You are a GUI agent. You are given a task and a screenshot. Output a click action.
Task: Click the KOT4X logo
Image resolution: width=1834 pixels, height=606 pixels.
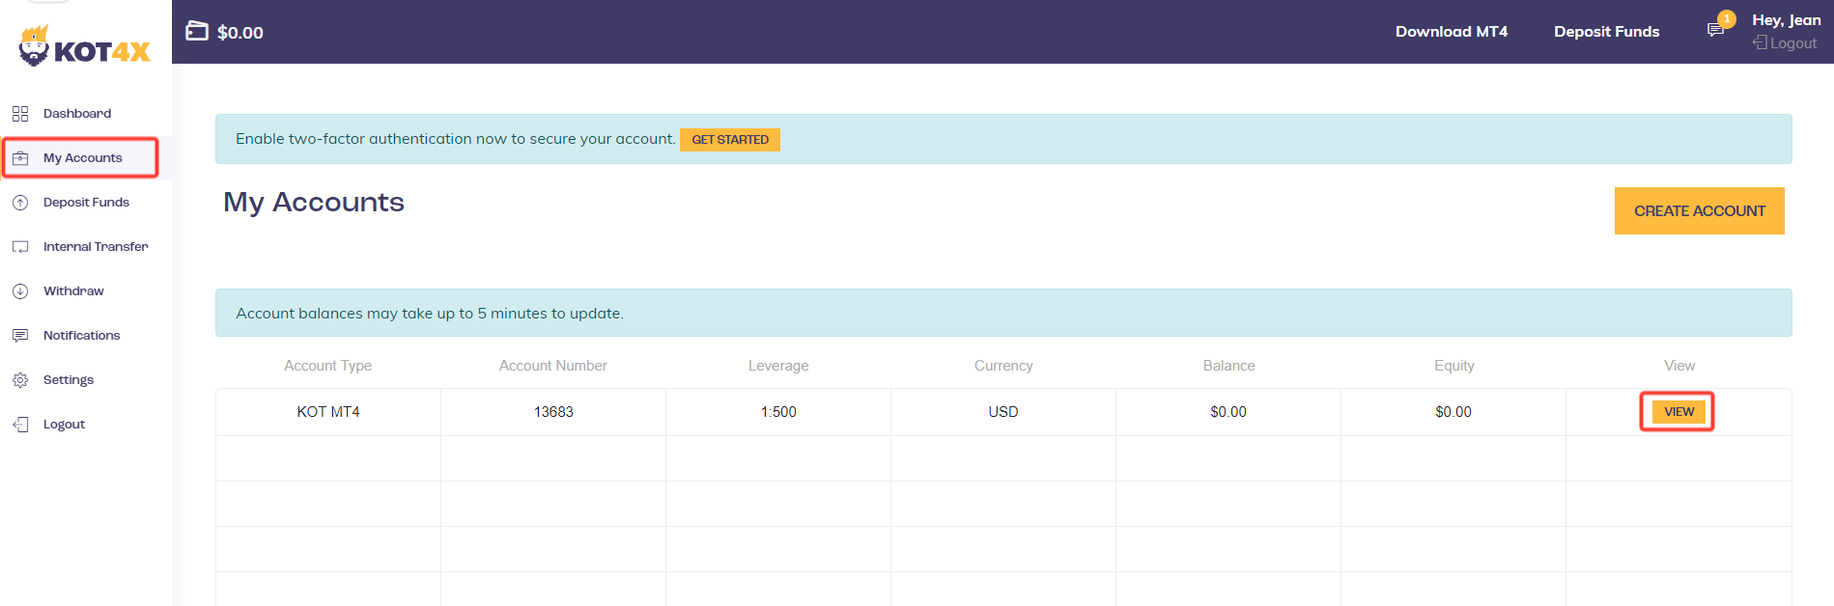pyautogui.click(x=85, y=46)
